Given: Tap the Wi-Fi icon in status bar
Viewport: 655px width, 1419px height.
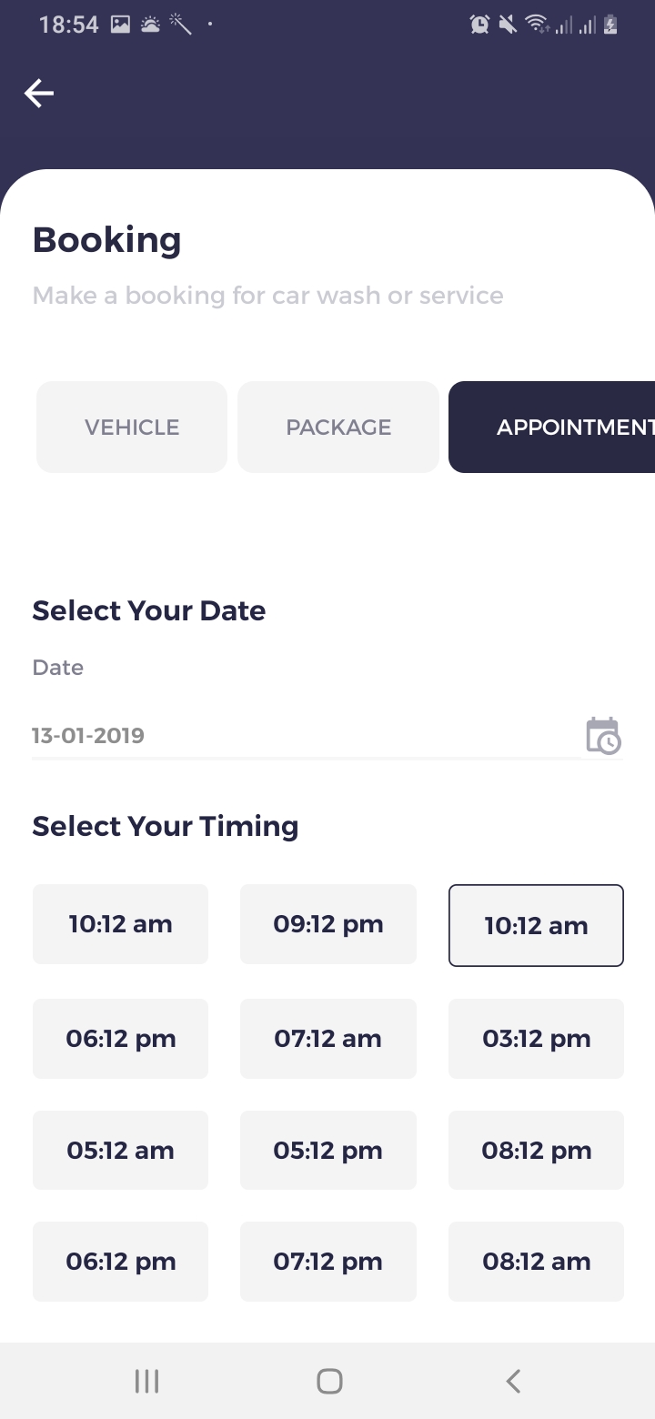Looking at the screenshot, I should coord(537,25).
